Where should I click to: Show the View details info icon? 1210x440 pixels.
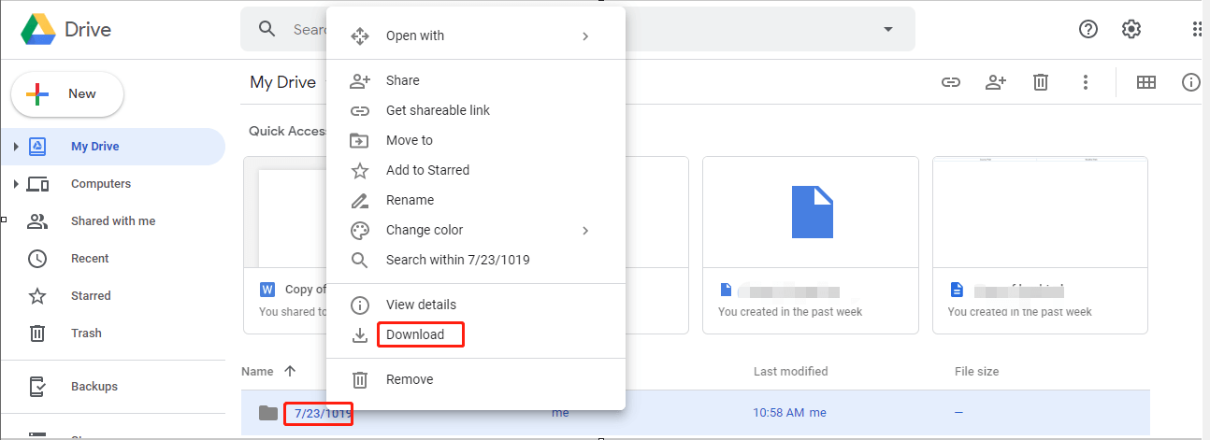[1191, 82]
